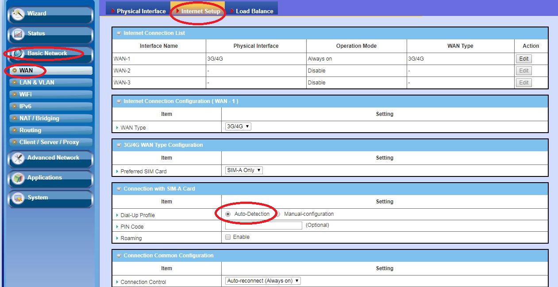Switch to the Load Balance tab

pyautogui.click(x=254, y=11)
